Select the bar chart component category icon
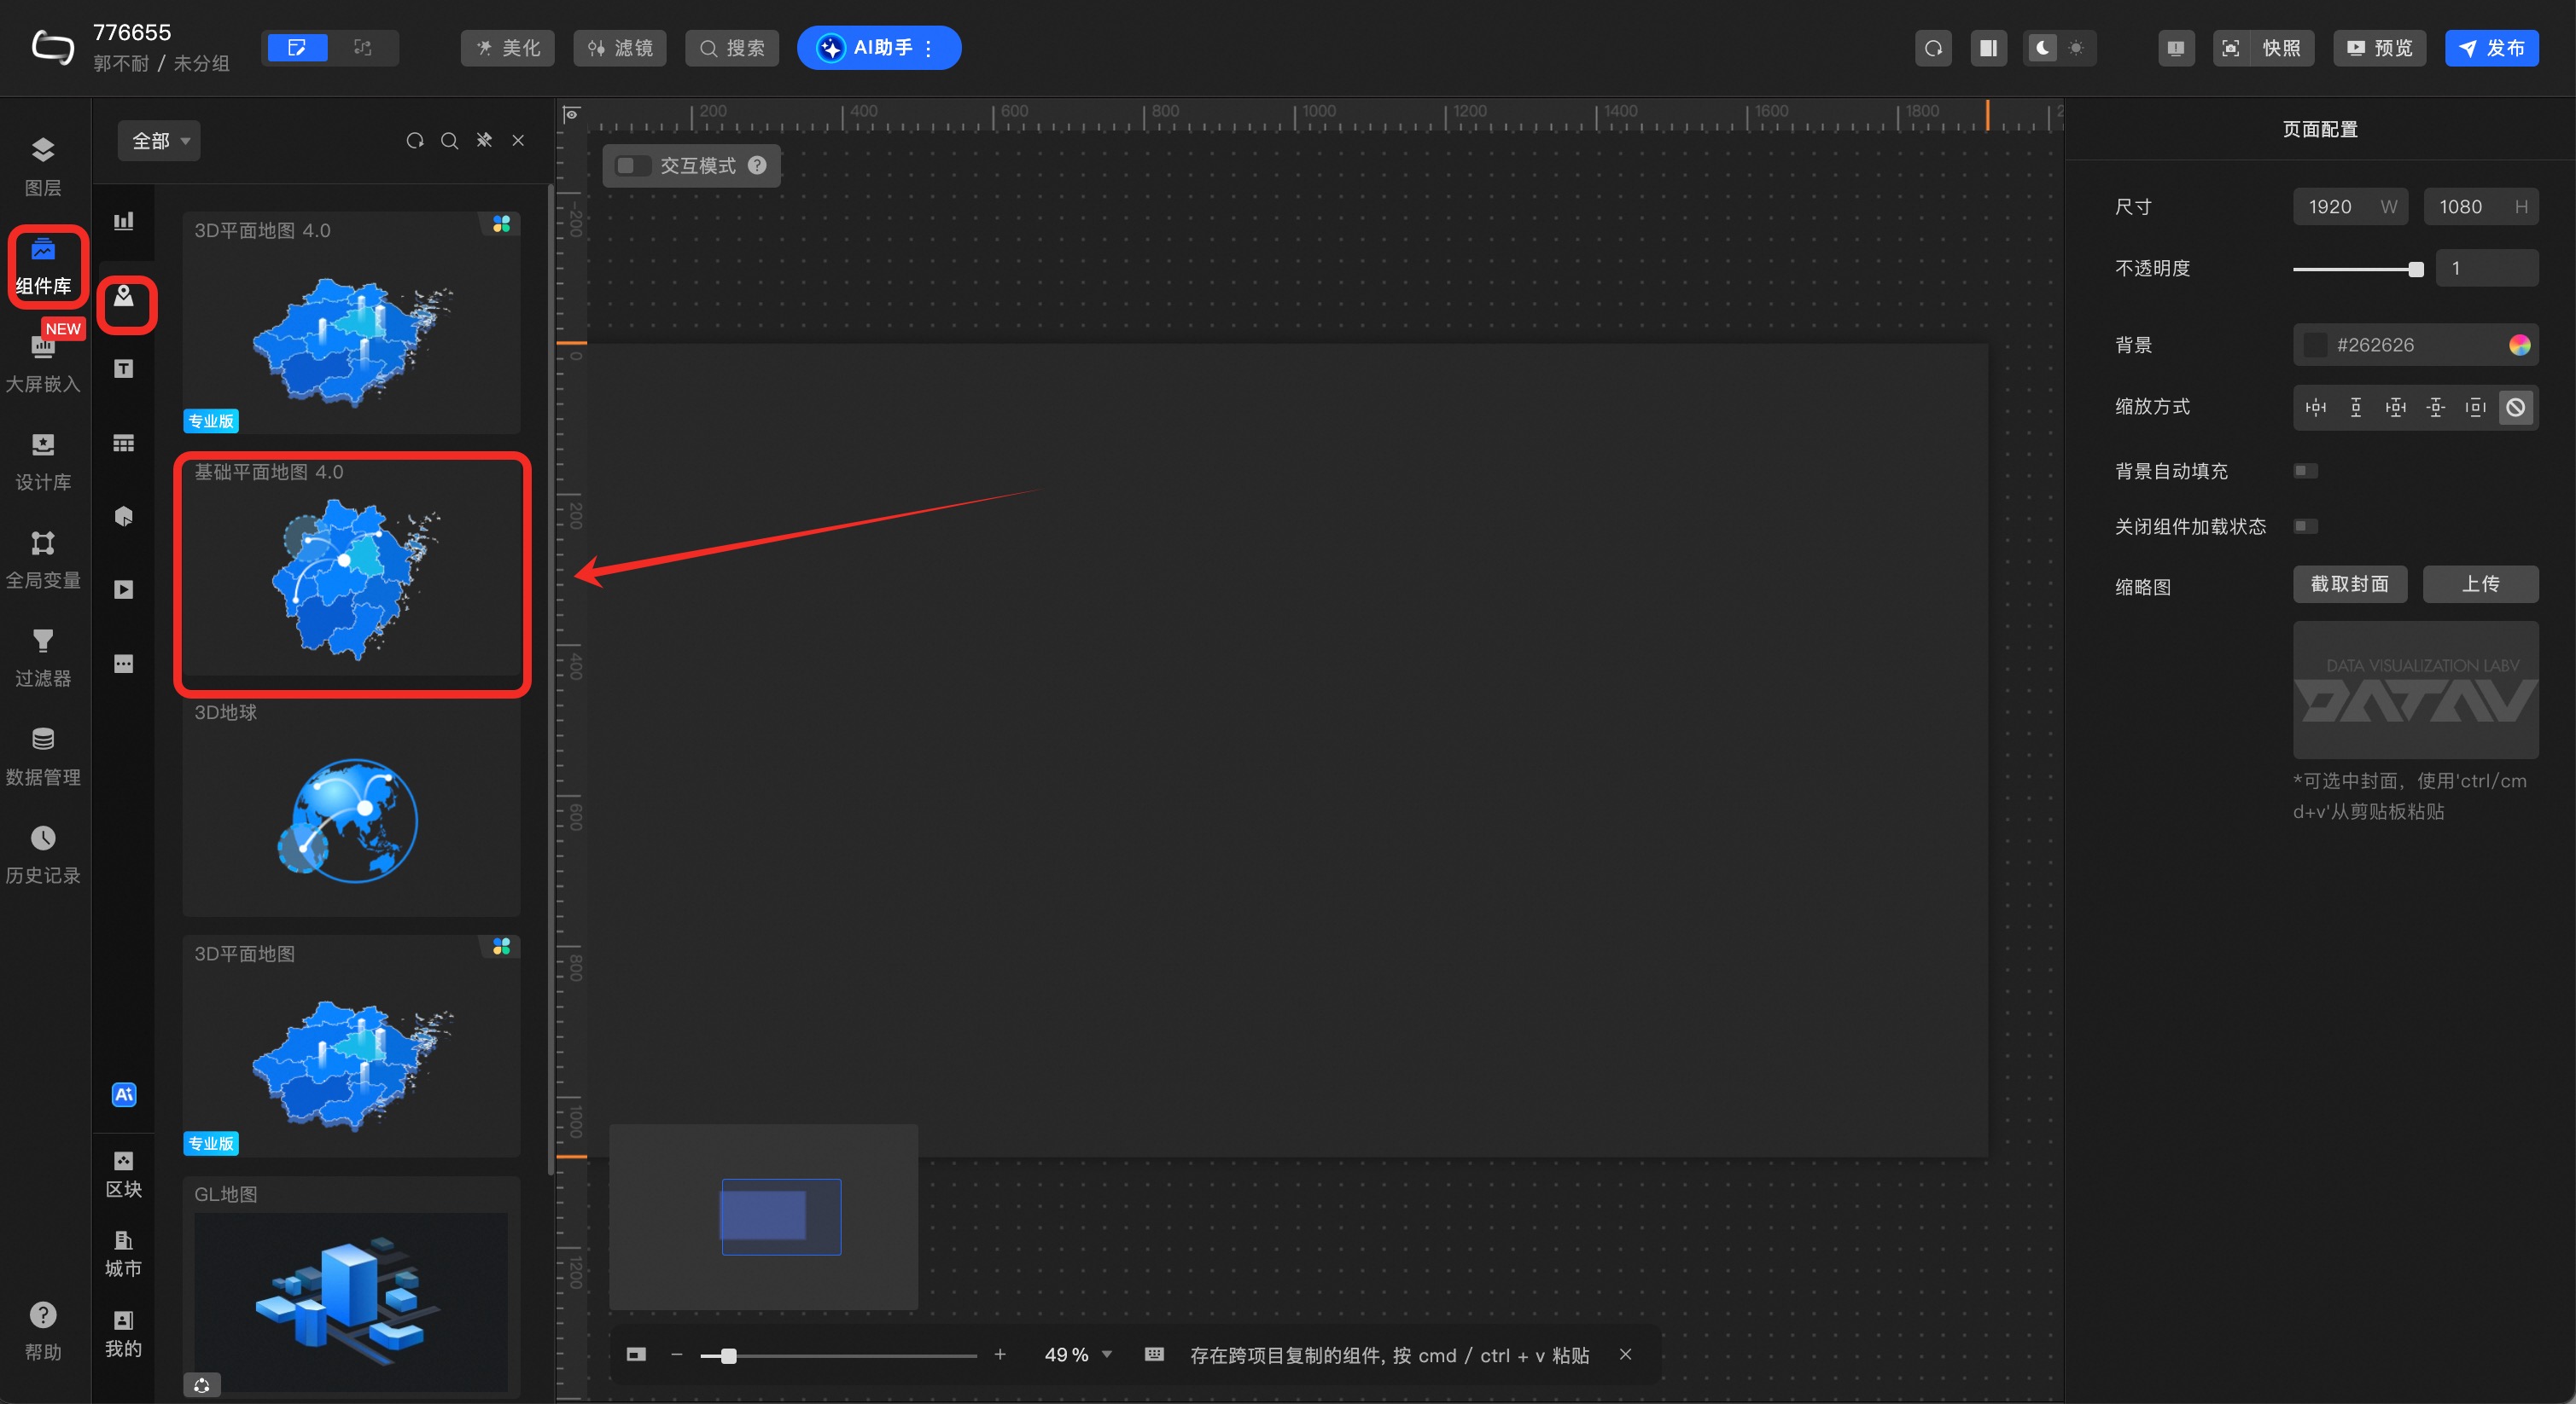This screenshot has width=2576, height=1404. pos(123,221)
